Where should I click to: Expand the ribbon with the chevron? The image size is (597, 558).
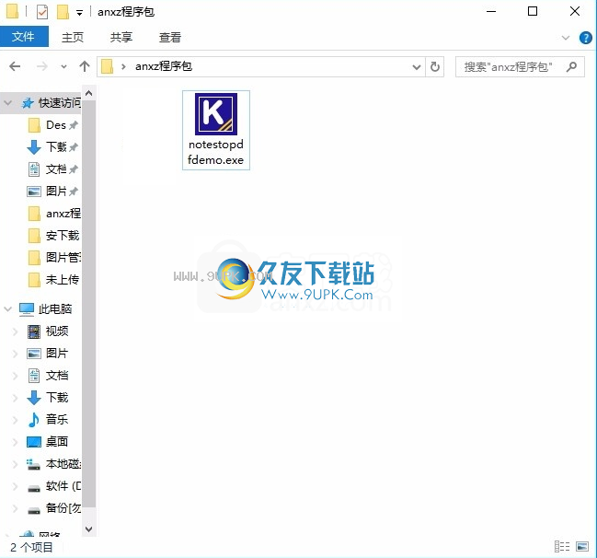coord(566,38)
